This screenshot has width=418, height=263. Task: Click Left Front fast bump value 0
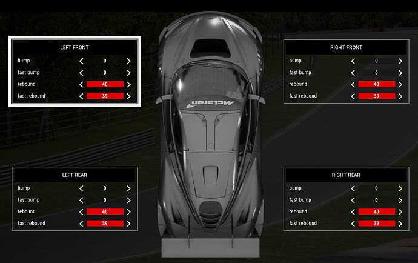[x=105, y=73]
